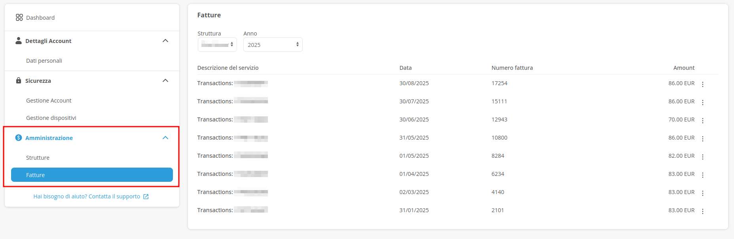Image resolution: width=734 pixels, height=239 pixels.
Task: Open the three-dot menu for invoice 10800
Action: [x=702, y=138]
